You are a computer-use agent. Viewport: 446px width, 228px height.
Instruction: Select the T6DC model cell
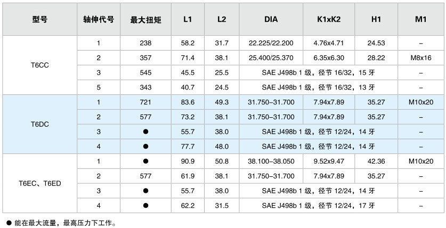39,124
